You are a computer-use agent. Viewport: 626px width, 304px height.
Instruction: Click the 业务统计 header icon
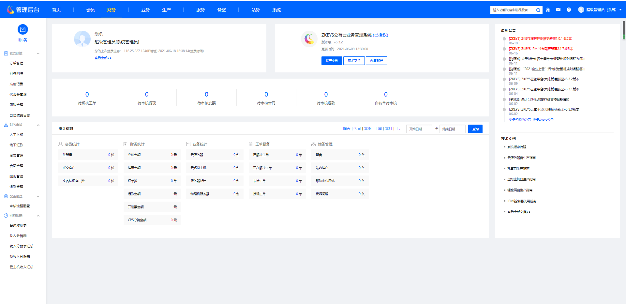pyautogui.click(x=188, y=144)
